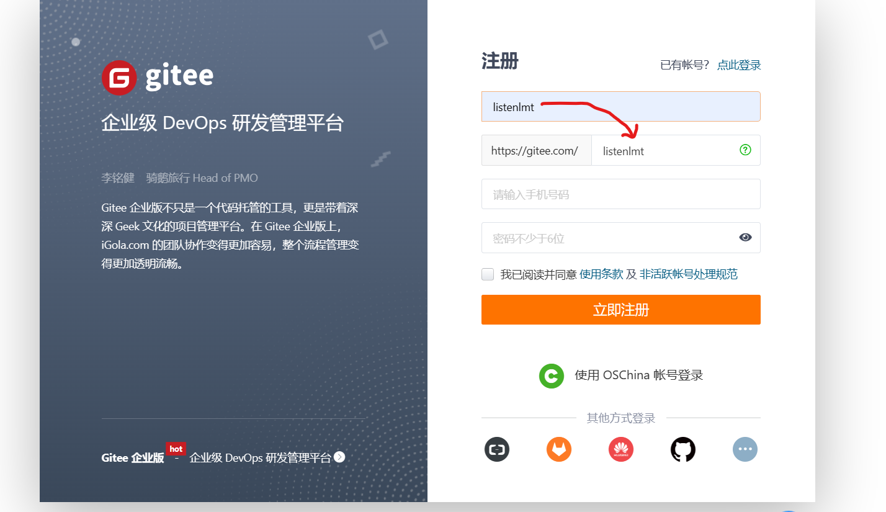The height and width of the screenshot is (512, 886).
Task: Focus the password input field
Action: pyautogui.click(x=620, y=238)
